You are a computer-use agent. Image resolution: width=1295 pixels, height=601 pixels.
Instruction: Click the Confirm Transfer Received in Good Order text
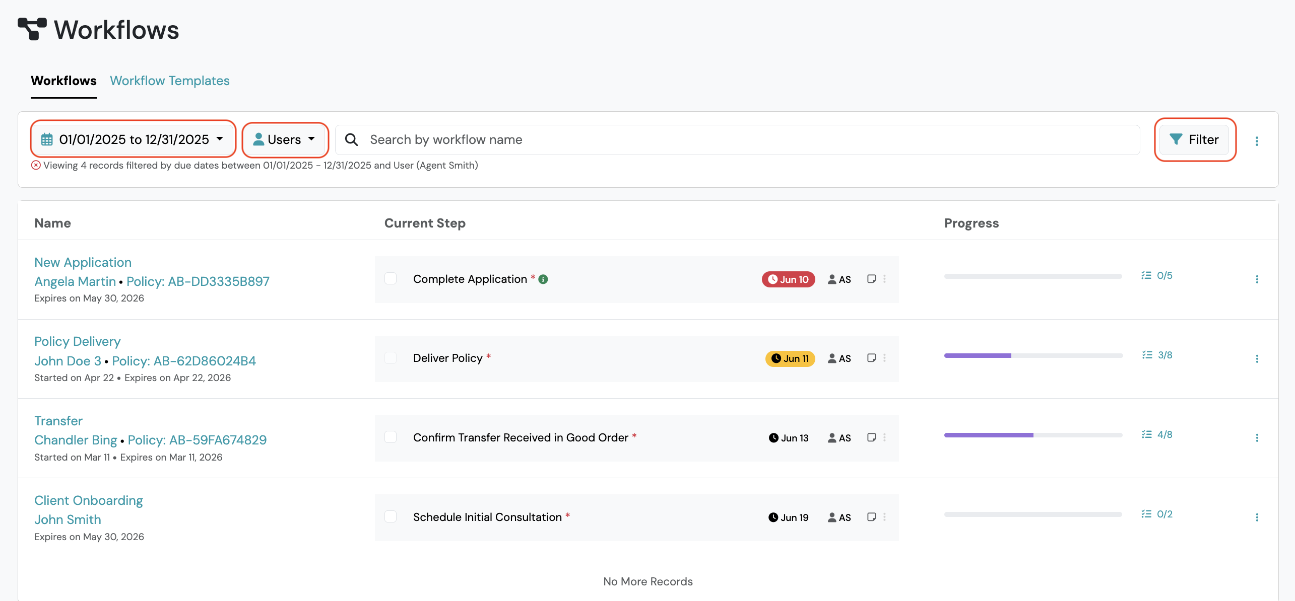click(521, 437)
